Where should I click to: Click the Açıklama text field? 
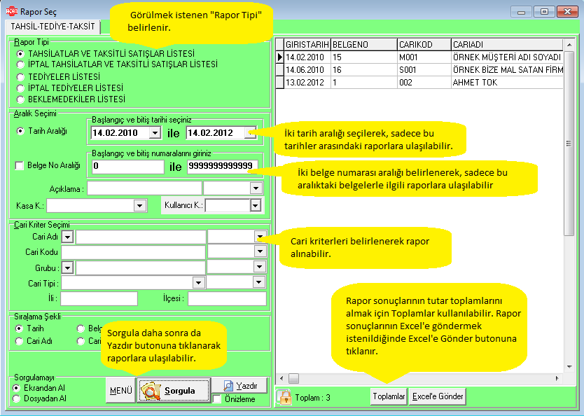click(144, 188)
